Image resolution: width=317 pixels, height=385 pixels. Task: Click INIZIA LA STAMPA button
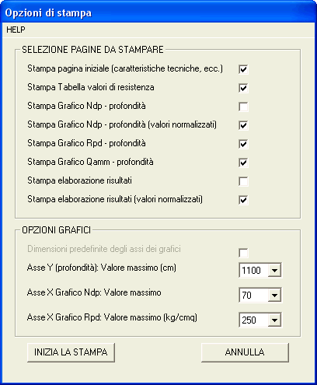pyautogui.click(x=71, y=352)
